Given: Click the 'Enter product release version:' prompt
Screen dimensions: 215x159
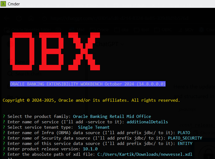Looking at the screenshot, I should coord(44,149).
